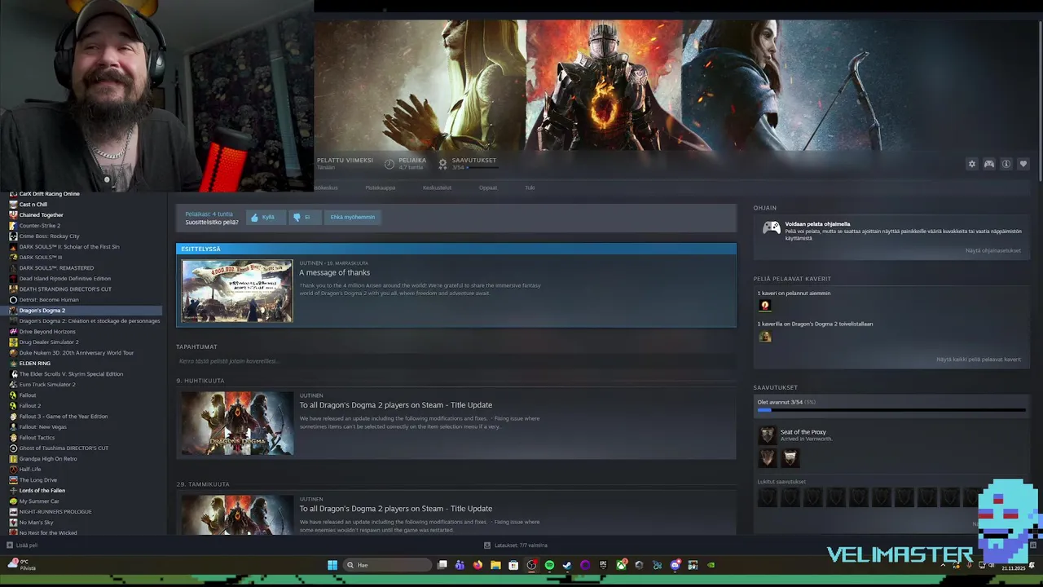
Task: Open the Windows Start menu
Action: 332,565
